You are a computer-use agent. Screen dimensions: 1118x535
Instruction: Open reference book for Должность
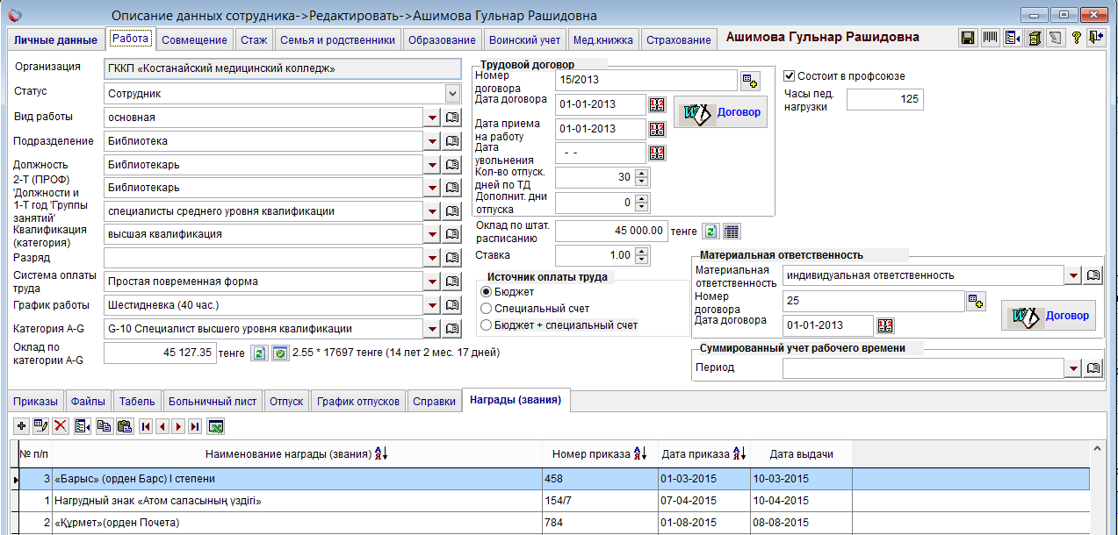451,164
